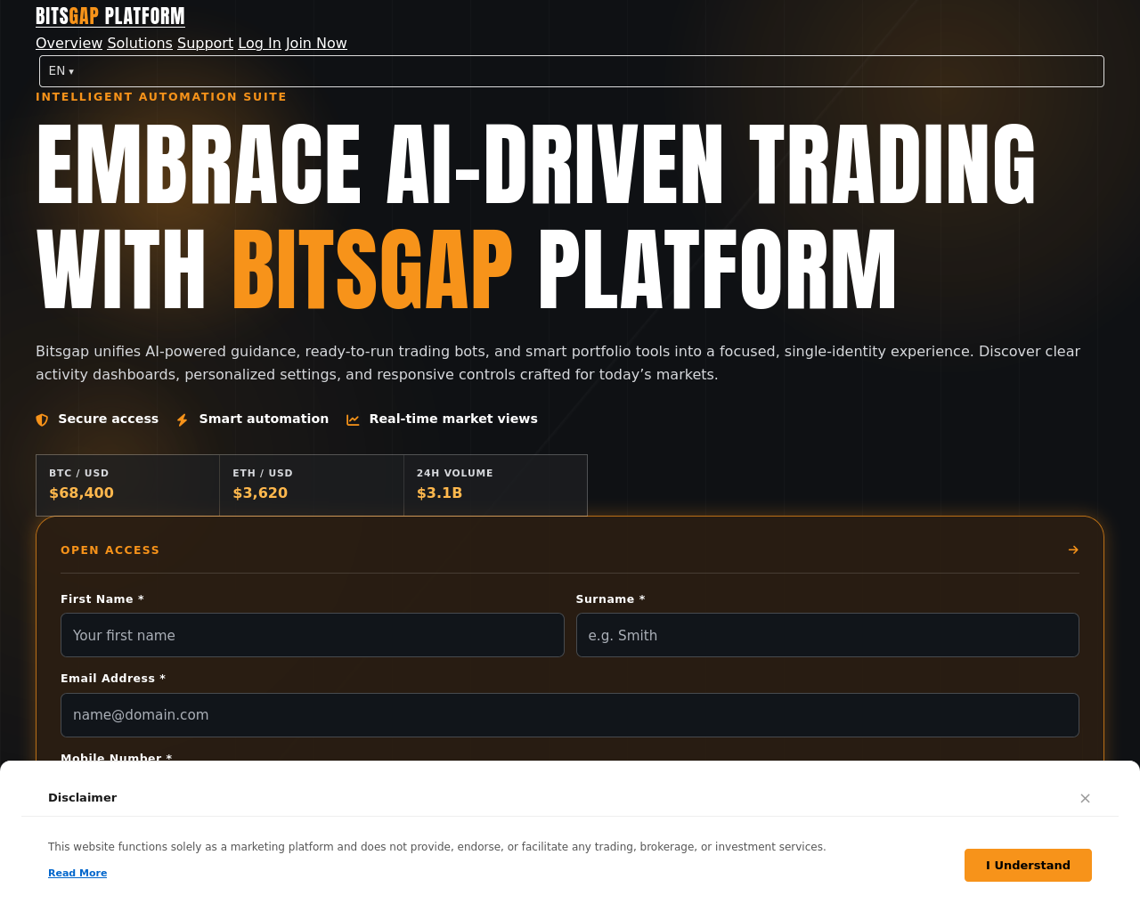
Task: Click the Secure access label
Action: (x=109, y=419)
